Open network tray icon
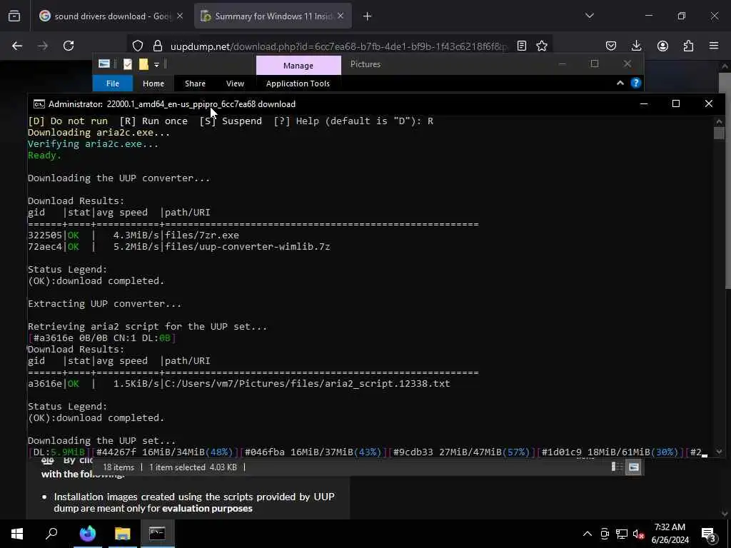 (622, 534)
